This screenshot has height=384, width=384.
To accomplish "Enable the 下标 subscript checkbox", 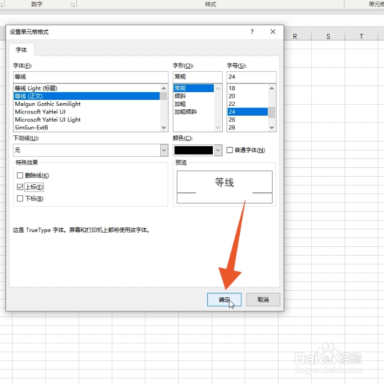I will click(x=20, y=199).
